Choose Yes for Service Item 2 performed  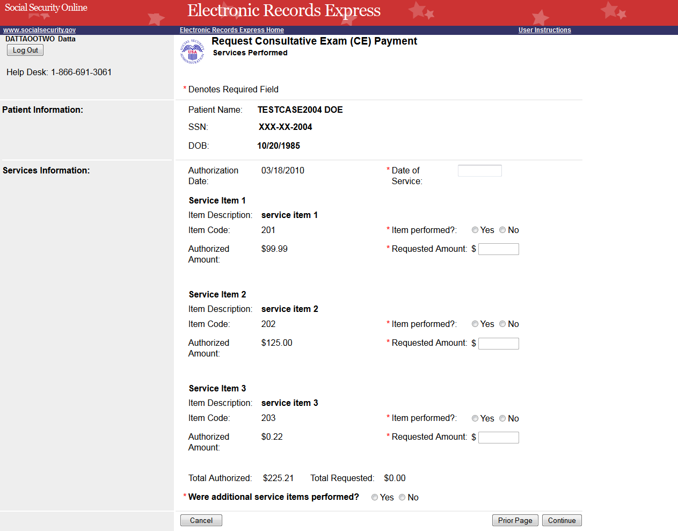click(x=475, y=324)
